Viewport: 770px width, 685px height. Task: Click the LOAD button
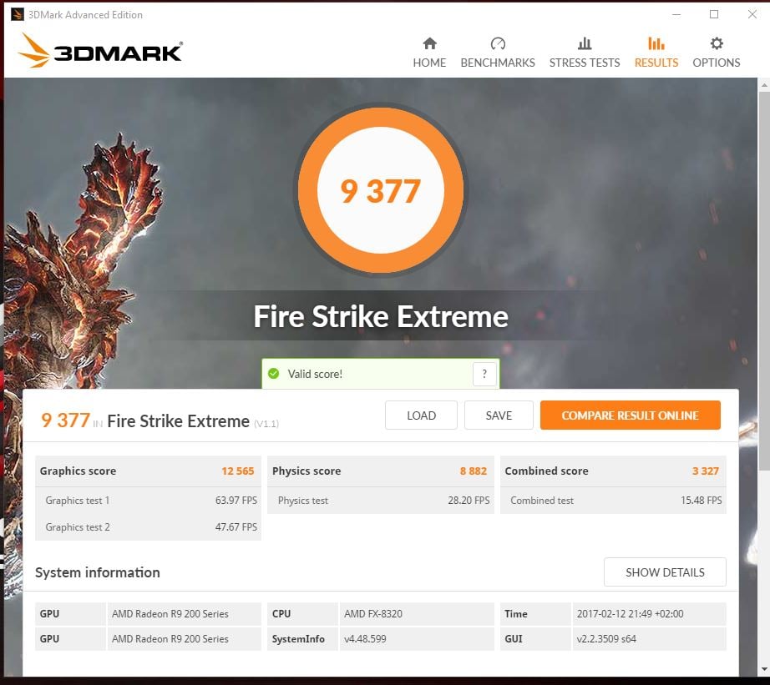422,416
